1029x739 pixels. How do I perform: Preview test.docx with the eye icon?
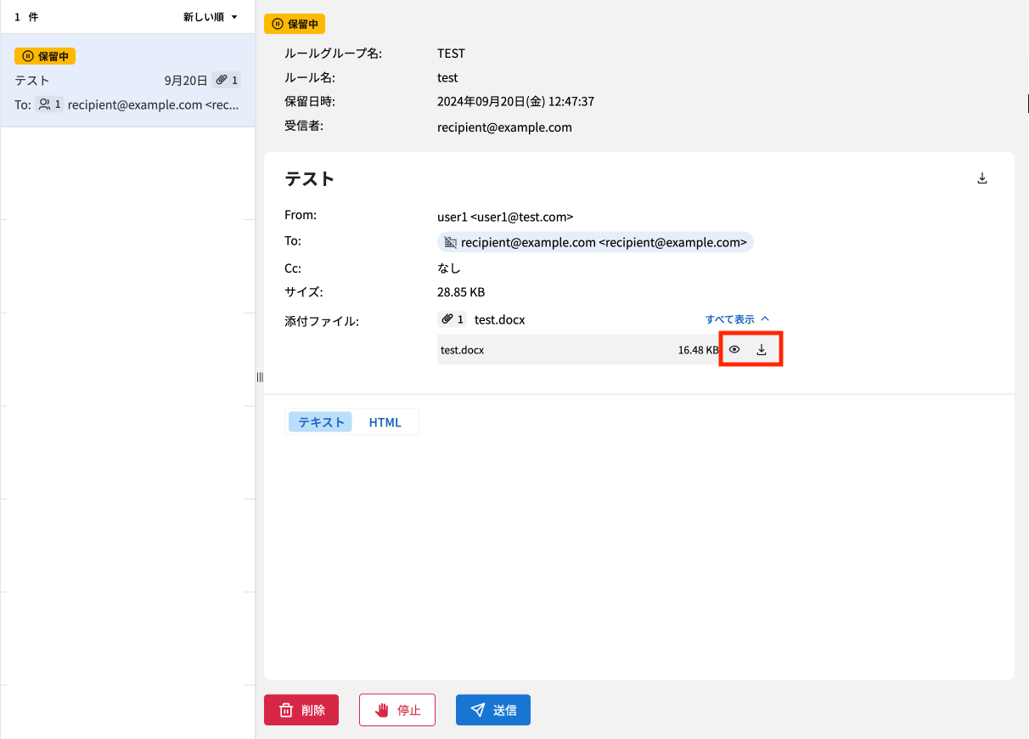734,349
